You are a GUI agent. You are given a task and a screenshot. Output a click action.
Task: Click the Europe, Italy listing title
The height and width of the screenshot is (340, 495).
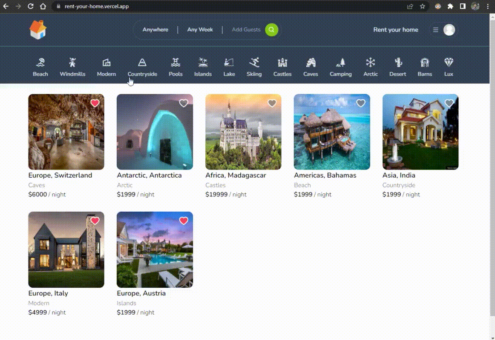48,293
